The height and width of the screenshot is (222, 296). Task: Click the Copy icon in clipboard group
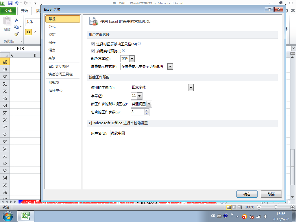[16, 27]
